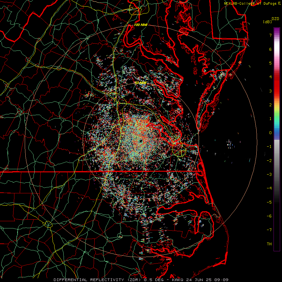Click the KAKQ station identifier in caption
282x282 pixels.
point(178,280)
